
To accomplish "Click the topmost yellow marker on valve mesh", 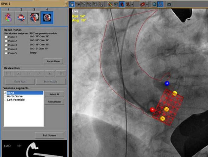I will tap(175, 93).
